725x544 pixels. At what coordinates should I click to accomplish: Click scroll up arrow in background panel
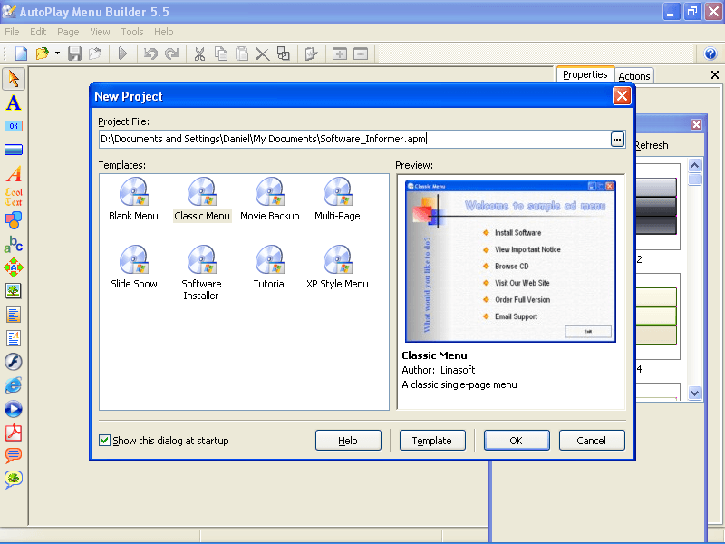tap(694, 166)
